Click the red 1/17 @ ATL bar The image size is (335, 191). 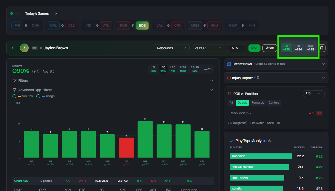(x=126, y=147)
